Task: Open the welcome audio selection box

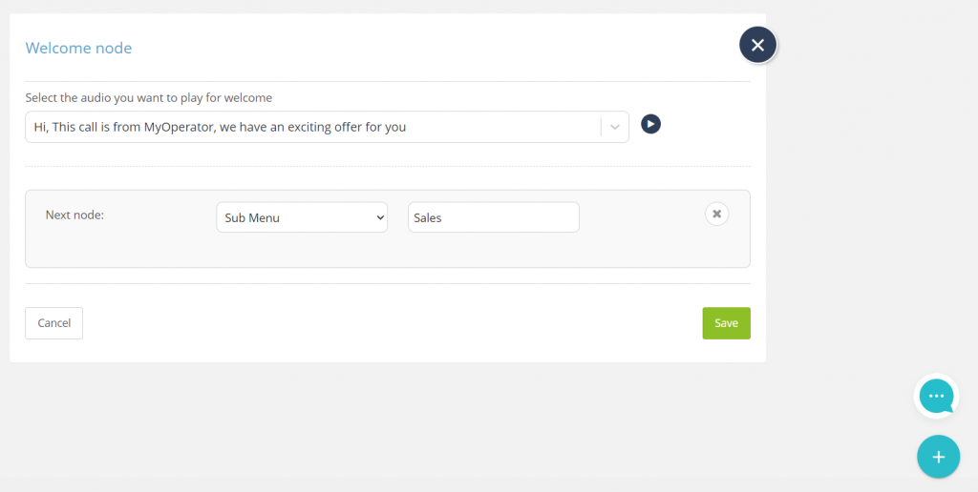Action: click(x=327, y=127)
